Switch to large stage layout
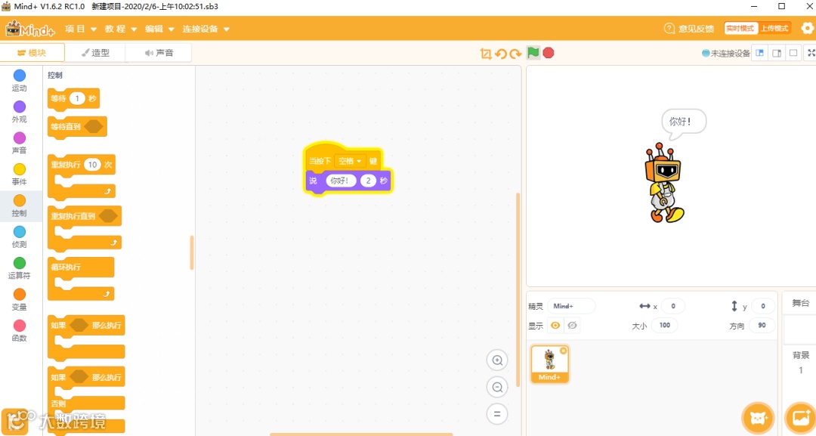Viewport: 816px width, 436px height. pos(793,53)
